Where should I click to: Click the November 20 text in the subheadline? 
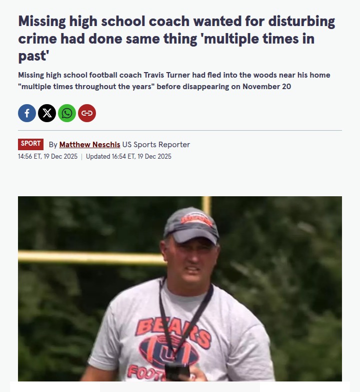click(266, 87)
